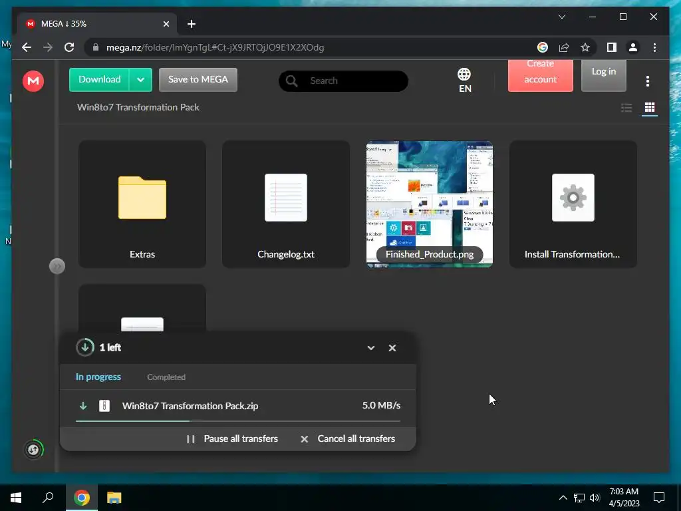Click the download progress bar
The image size is (681, 511).
(x=237, y=421)
